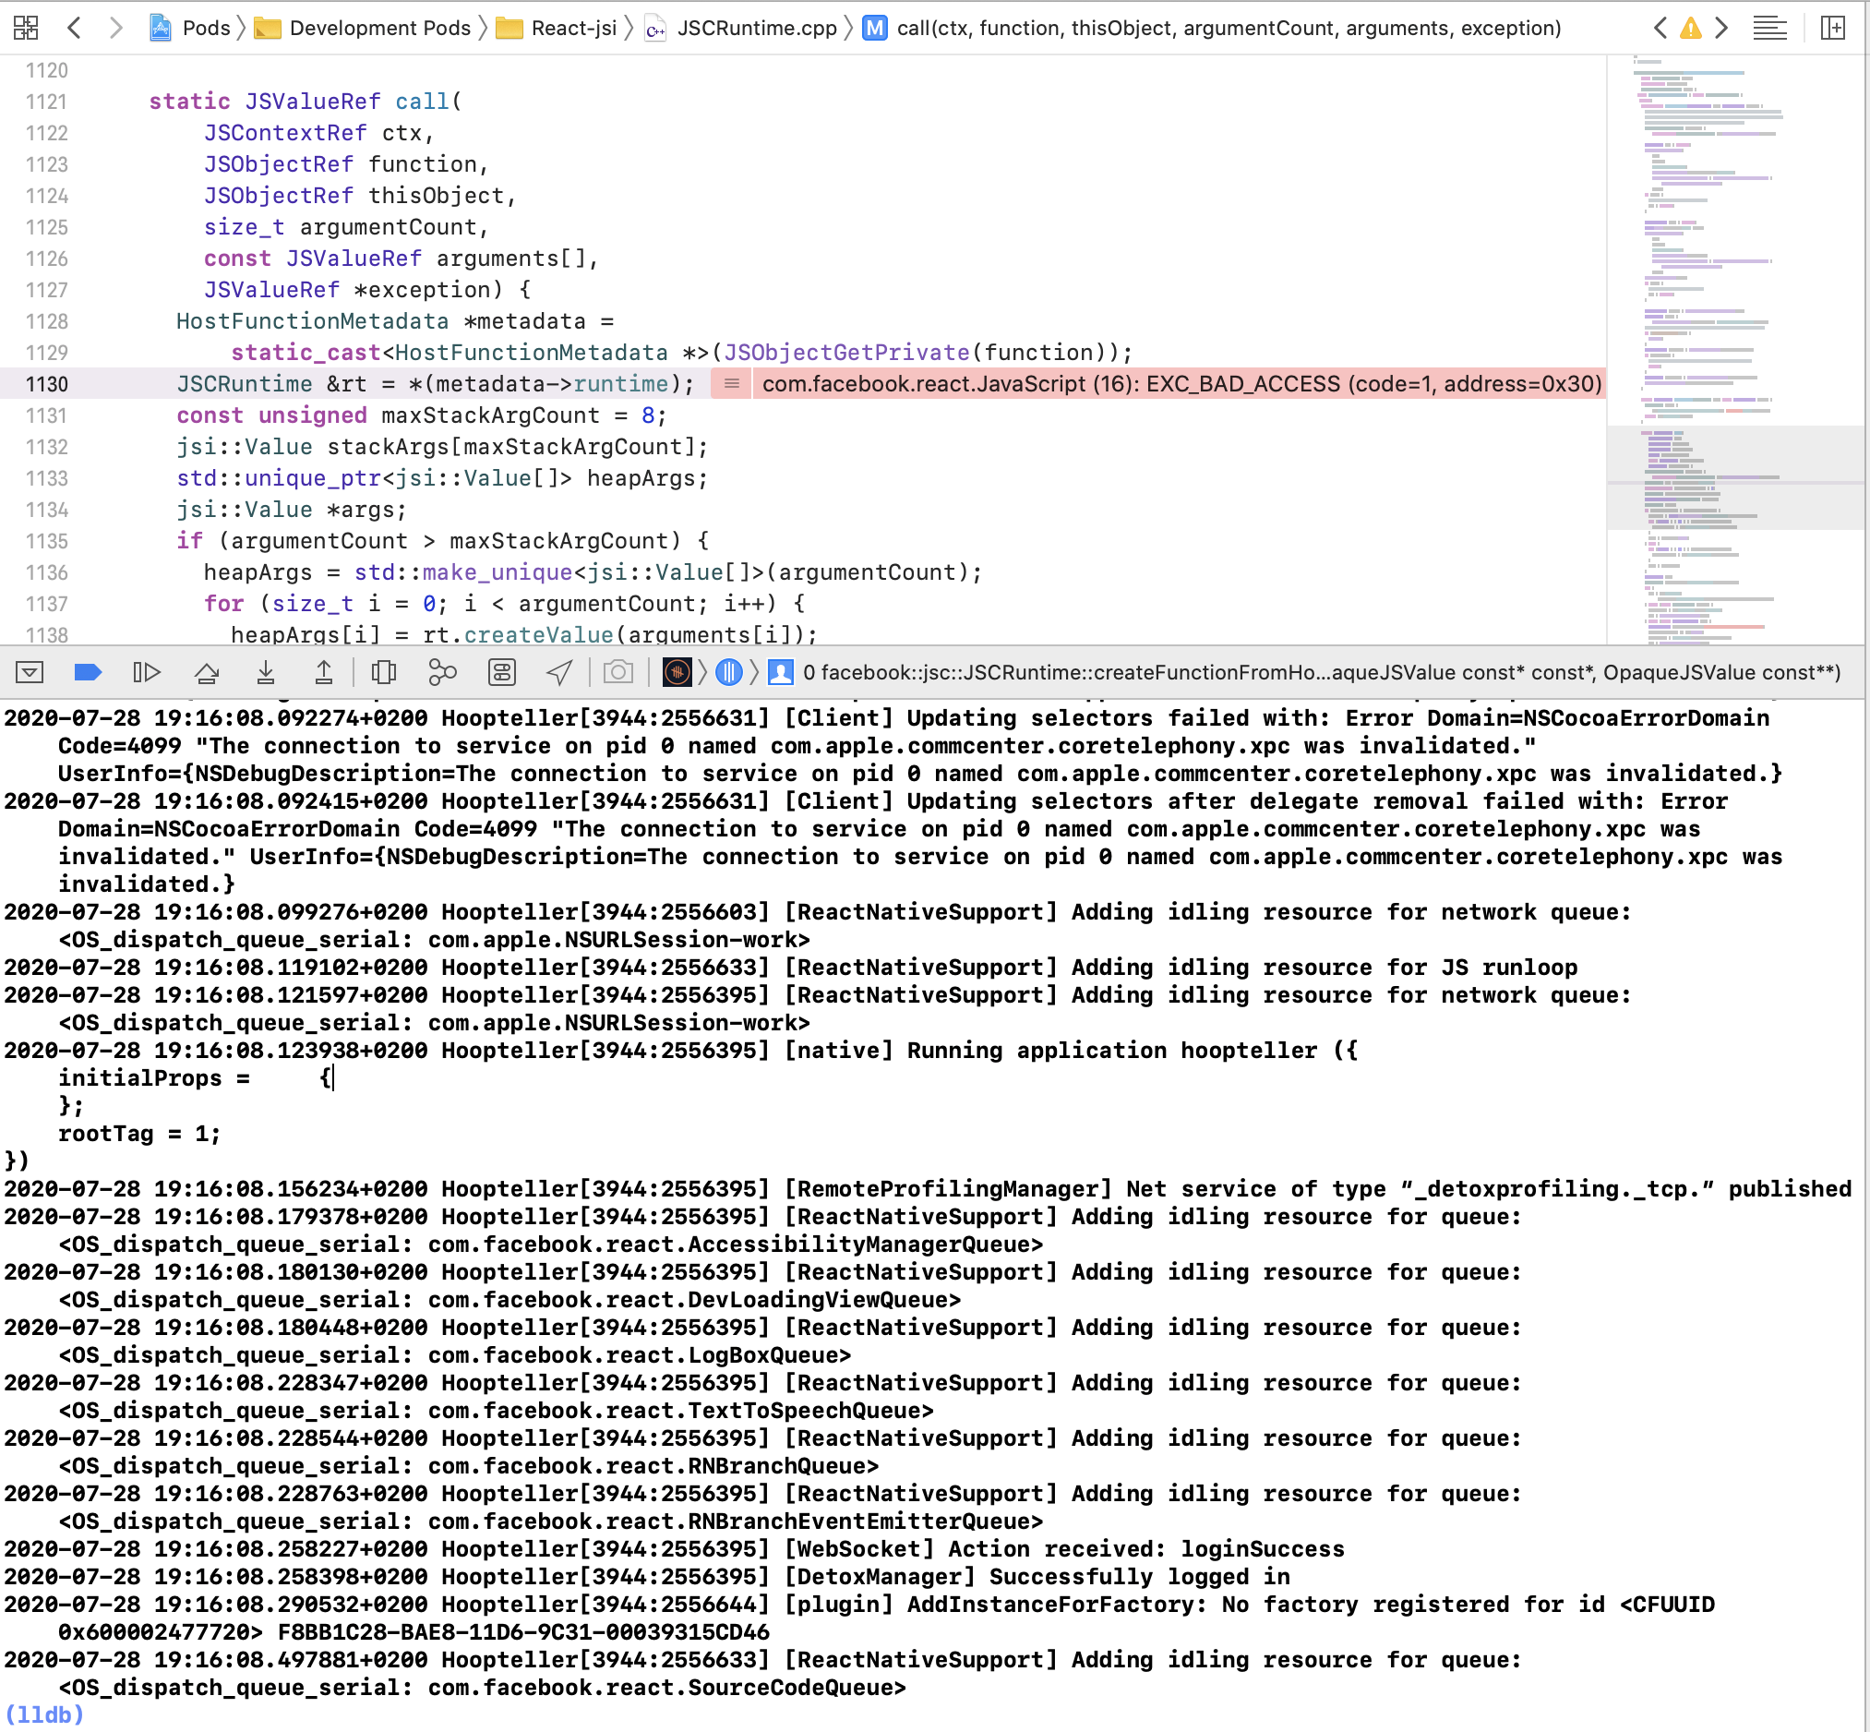This screenshot has width=1870, height=1732.
Task: Open the Debug Memory Graph
Action: pyautogui.click(x=440, y=673)
